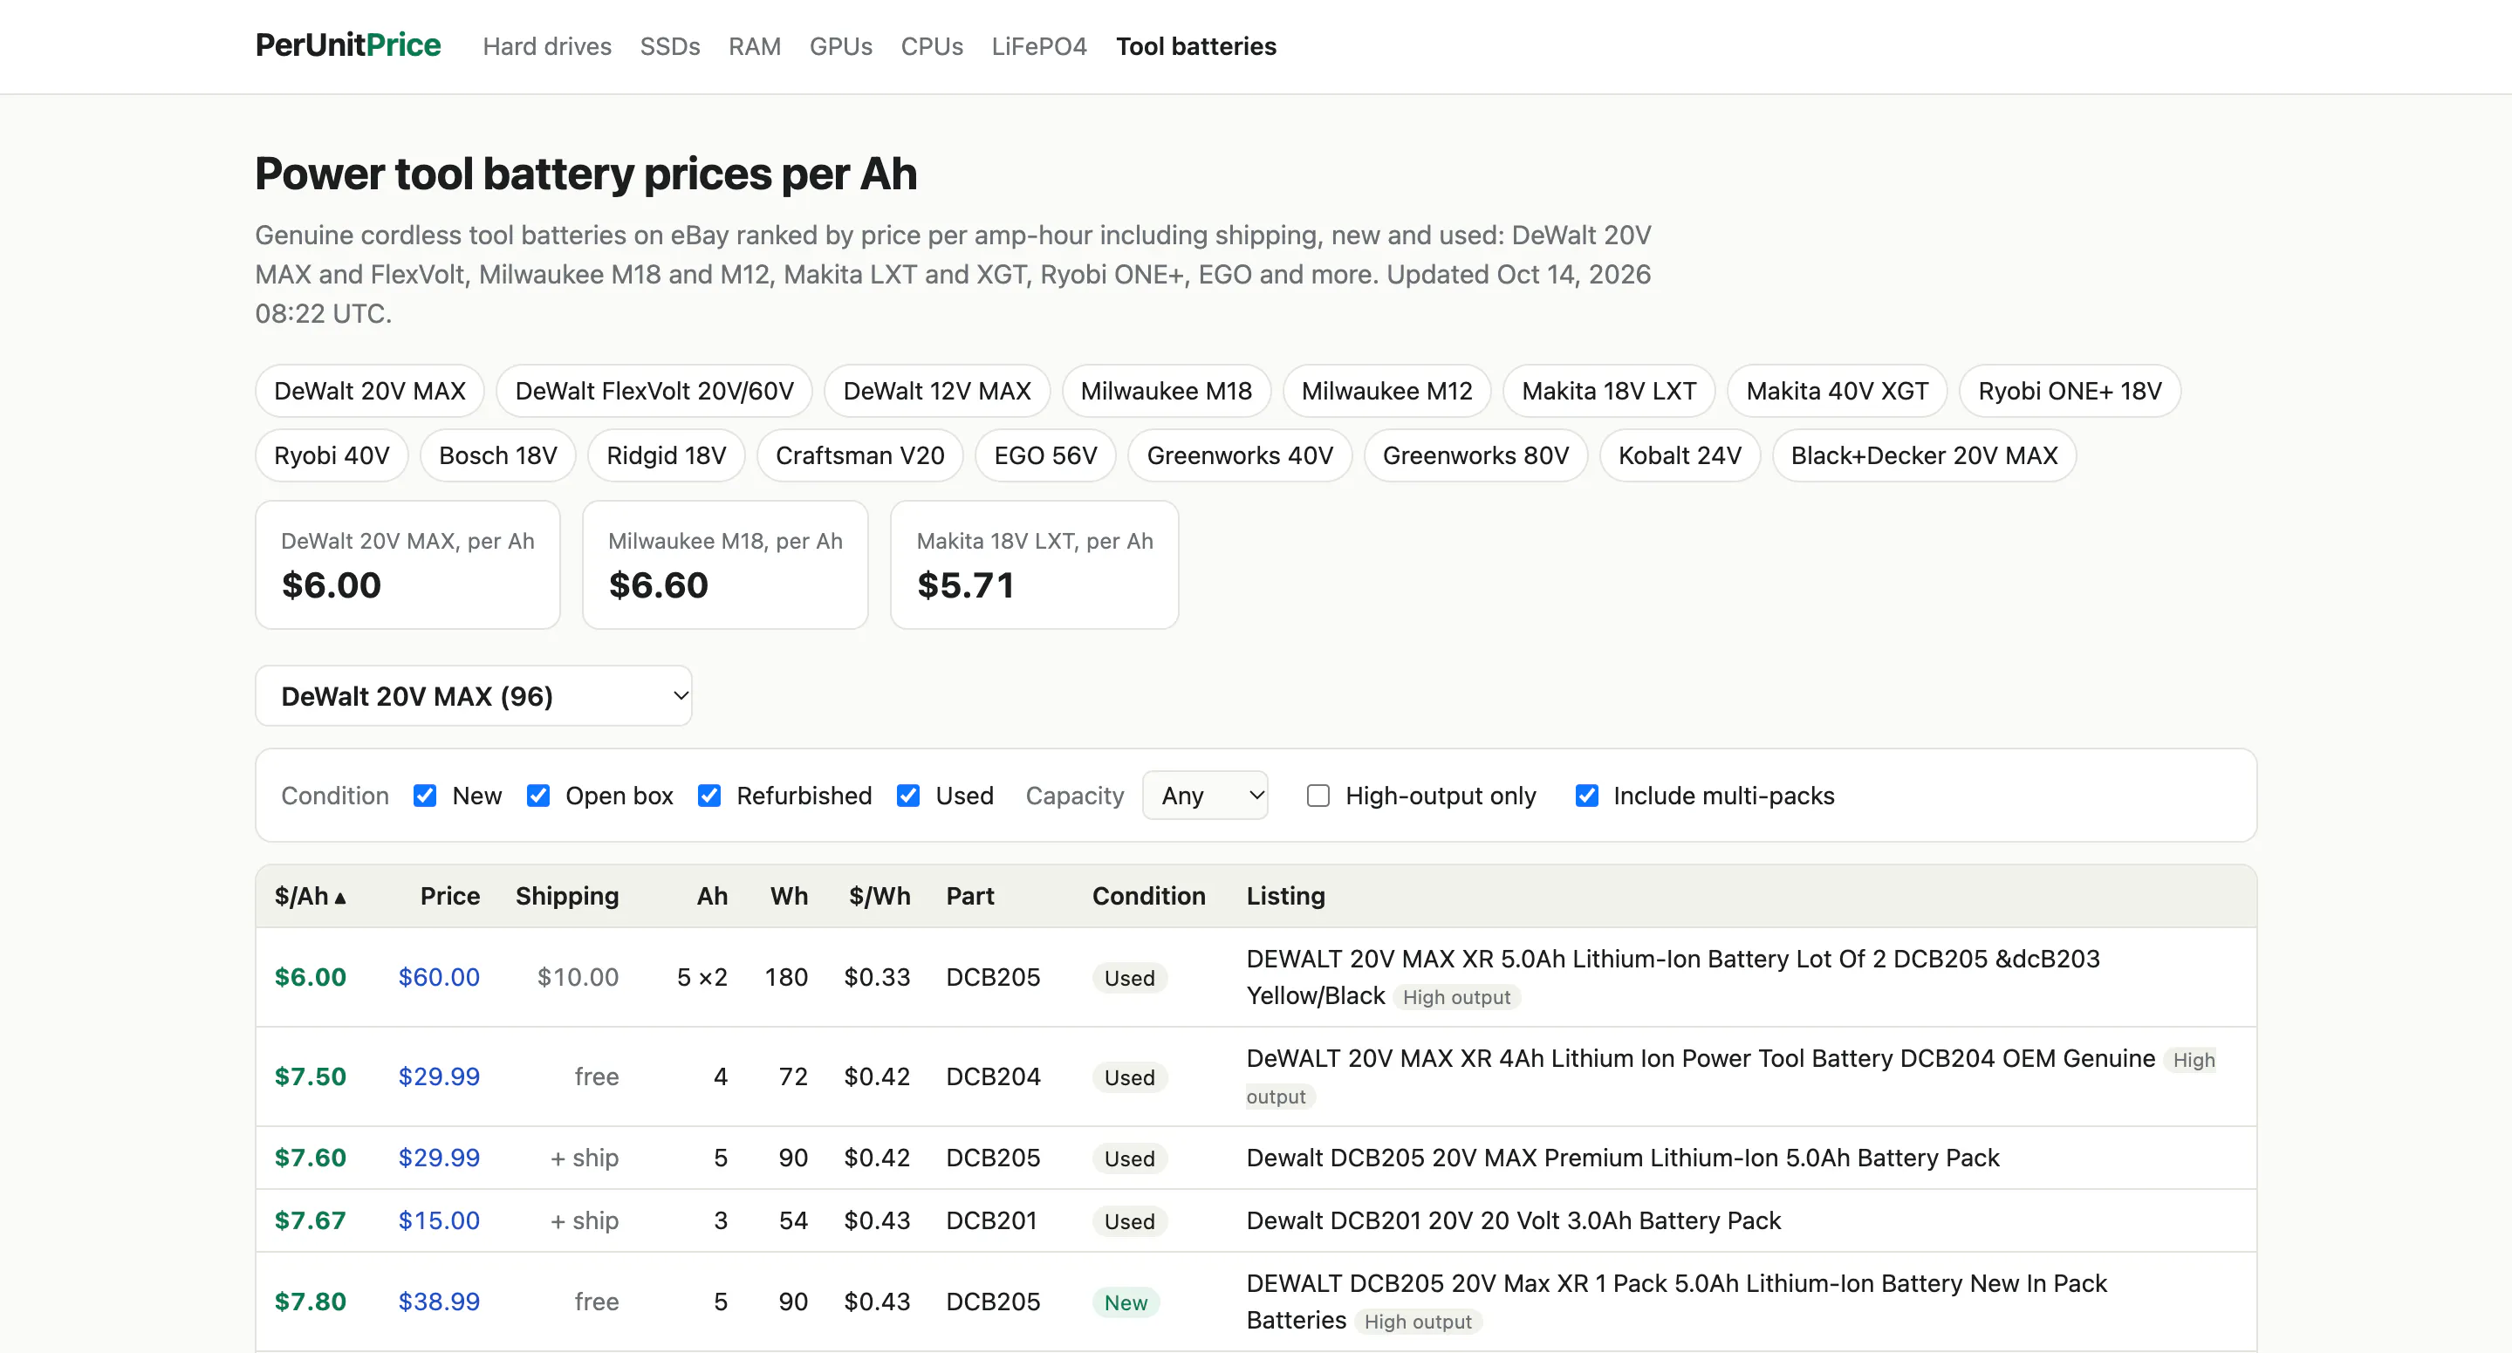The width and height of the screenshot is (2512, 1353).
Task: Open the PerUnitPrice home logo
Action: tap(347, 46)
